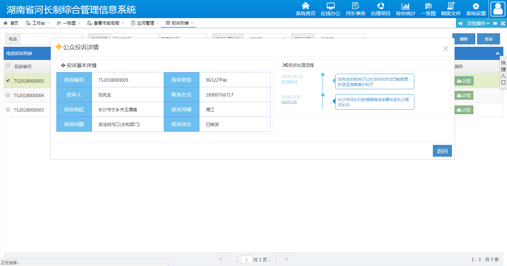This screenshot has height=266, width=507.
Task: Click the 湘江 river value
Action: [x=210, y=110]
